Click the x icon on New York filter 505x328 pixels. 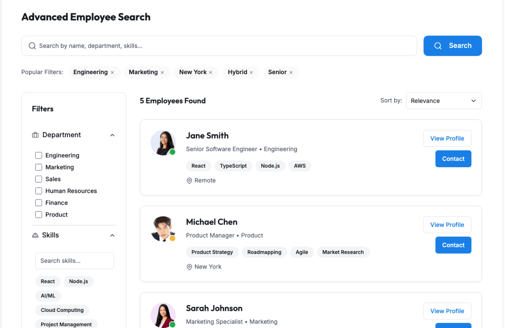point(211,73)
